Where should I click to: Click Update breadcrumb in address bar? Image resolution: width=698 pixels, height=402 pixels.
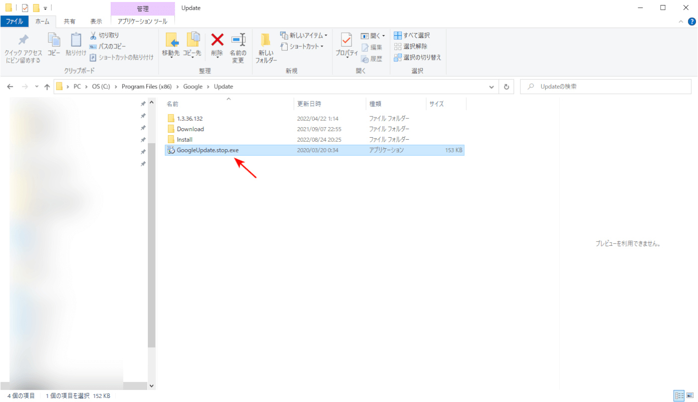[x=223, y=86]
